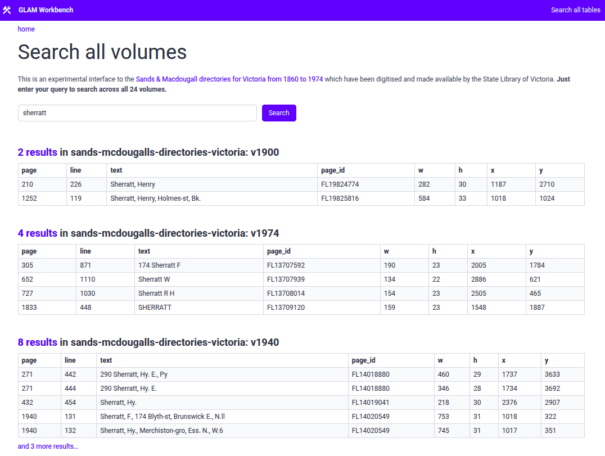Screen dimensions: 605x456
Task: Open the 2 results link for v1900
Action: (38, 152)
